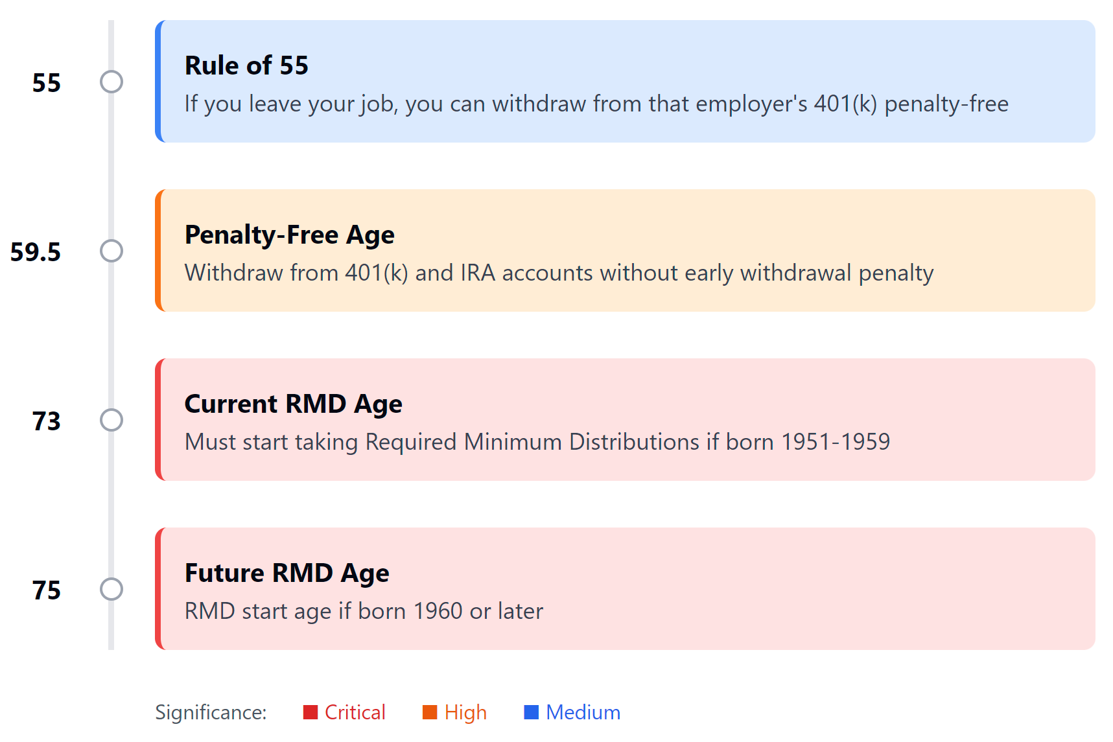Click the 75 age label
The height and width of the screenshot is (742, 1113).
(47, 590)
